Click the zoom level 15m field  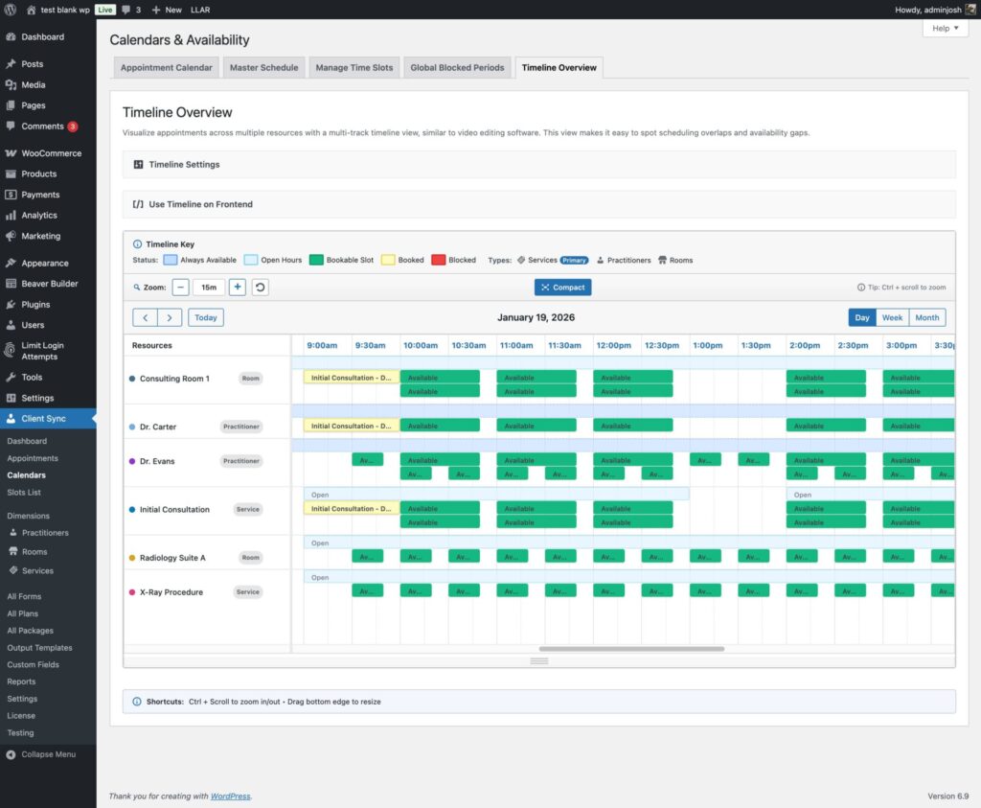click(209, 287)
